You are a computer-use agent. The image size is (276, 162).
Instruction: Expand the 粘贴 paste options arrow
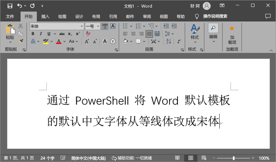coord(10,42)
